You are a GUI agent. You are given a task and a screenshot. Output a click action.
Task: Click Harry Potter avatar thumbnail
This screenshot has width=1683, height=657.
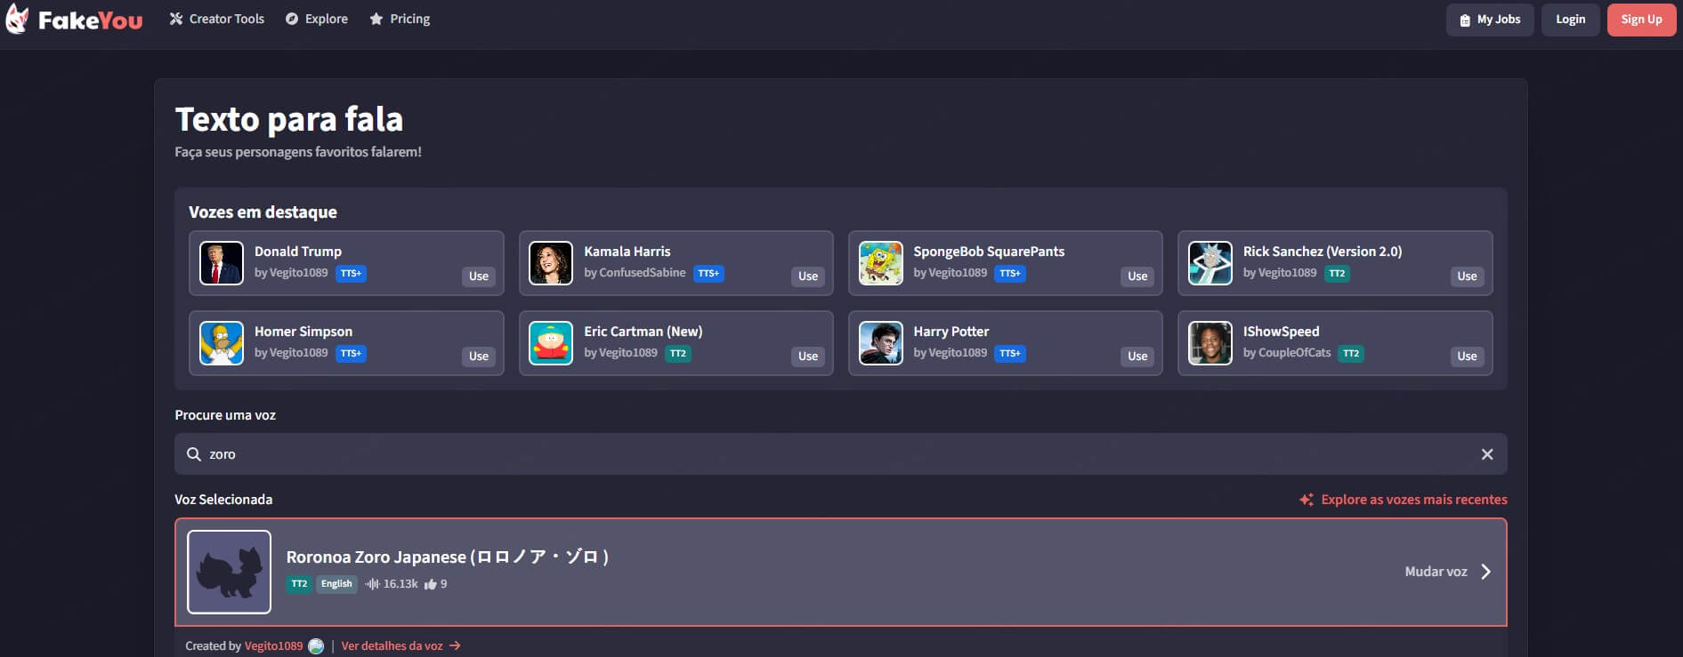(x=880, y=343)
